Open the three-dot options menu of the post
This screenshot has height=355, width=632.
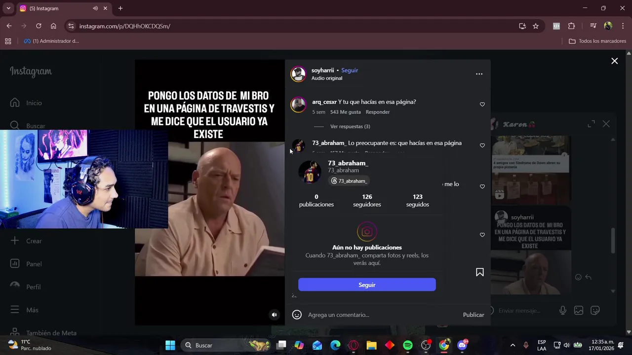pos(479,74)
